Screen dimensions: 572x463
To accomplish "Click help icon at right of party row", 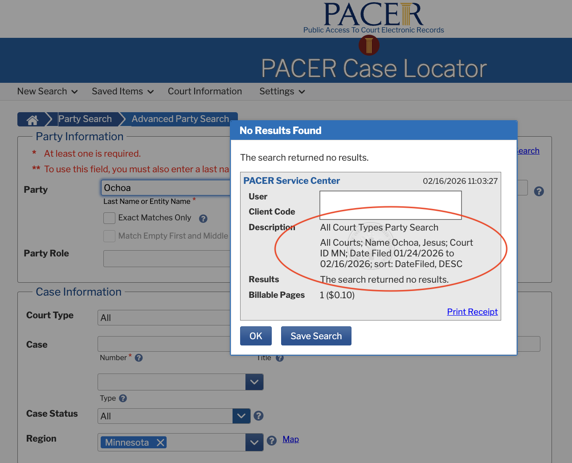I will coord(539,191).
